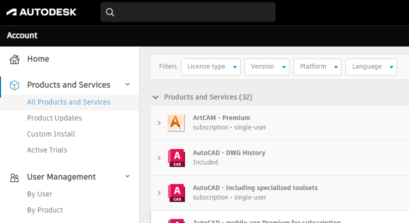
Task: Open Product Updates in sidebar
Action: [x=54, y=118]
